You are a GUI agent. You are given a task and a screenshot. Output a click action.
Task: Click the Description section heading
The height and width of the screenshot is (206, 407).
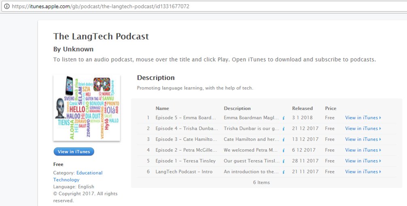click(156, 78)
